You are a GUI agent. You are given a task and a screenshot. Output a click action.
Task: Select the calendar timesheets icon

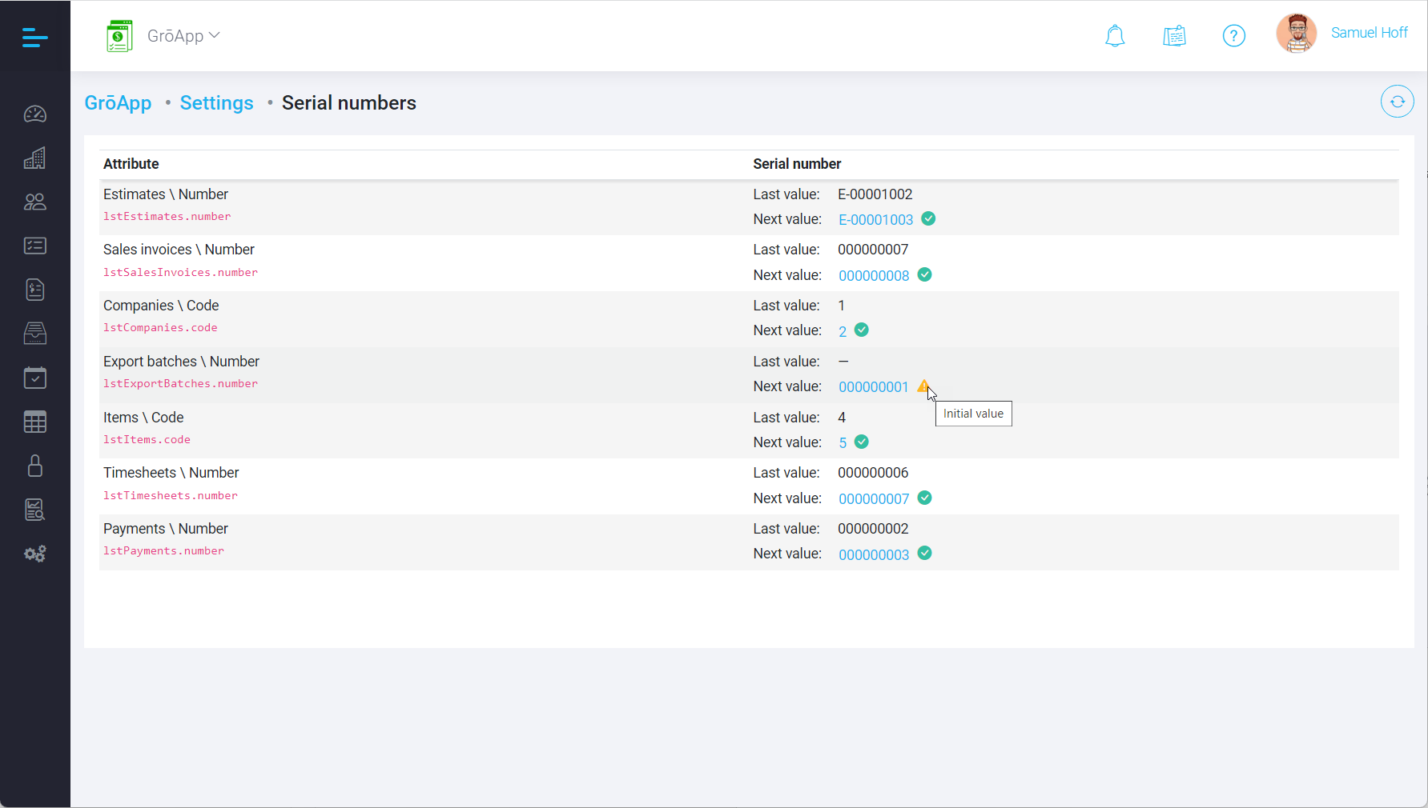click(35, 378)
